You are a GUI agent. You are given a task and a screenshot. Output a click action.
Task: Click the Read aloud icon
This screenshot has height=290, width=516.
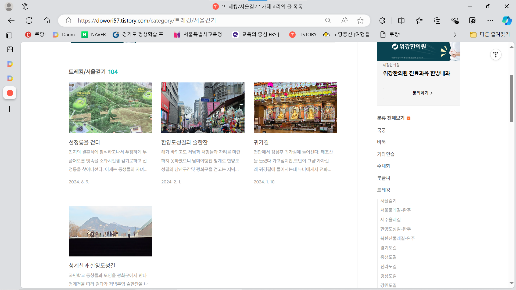click(x=344, y=20)
